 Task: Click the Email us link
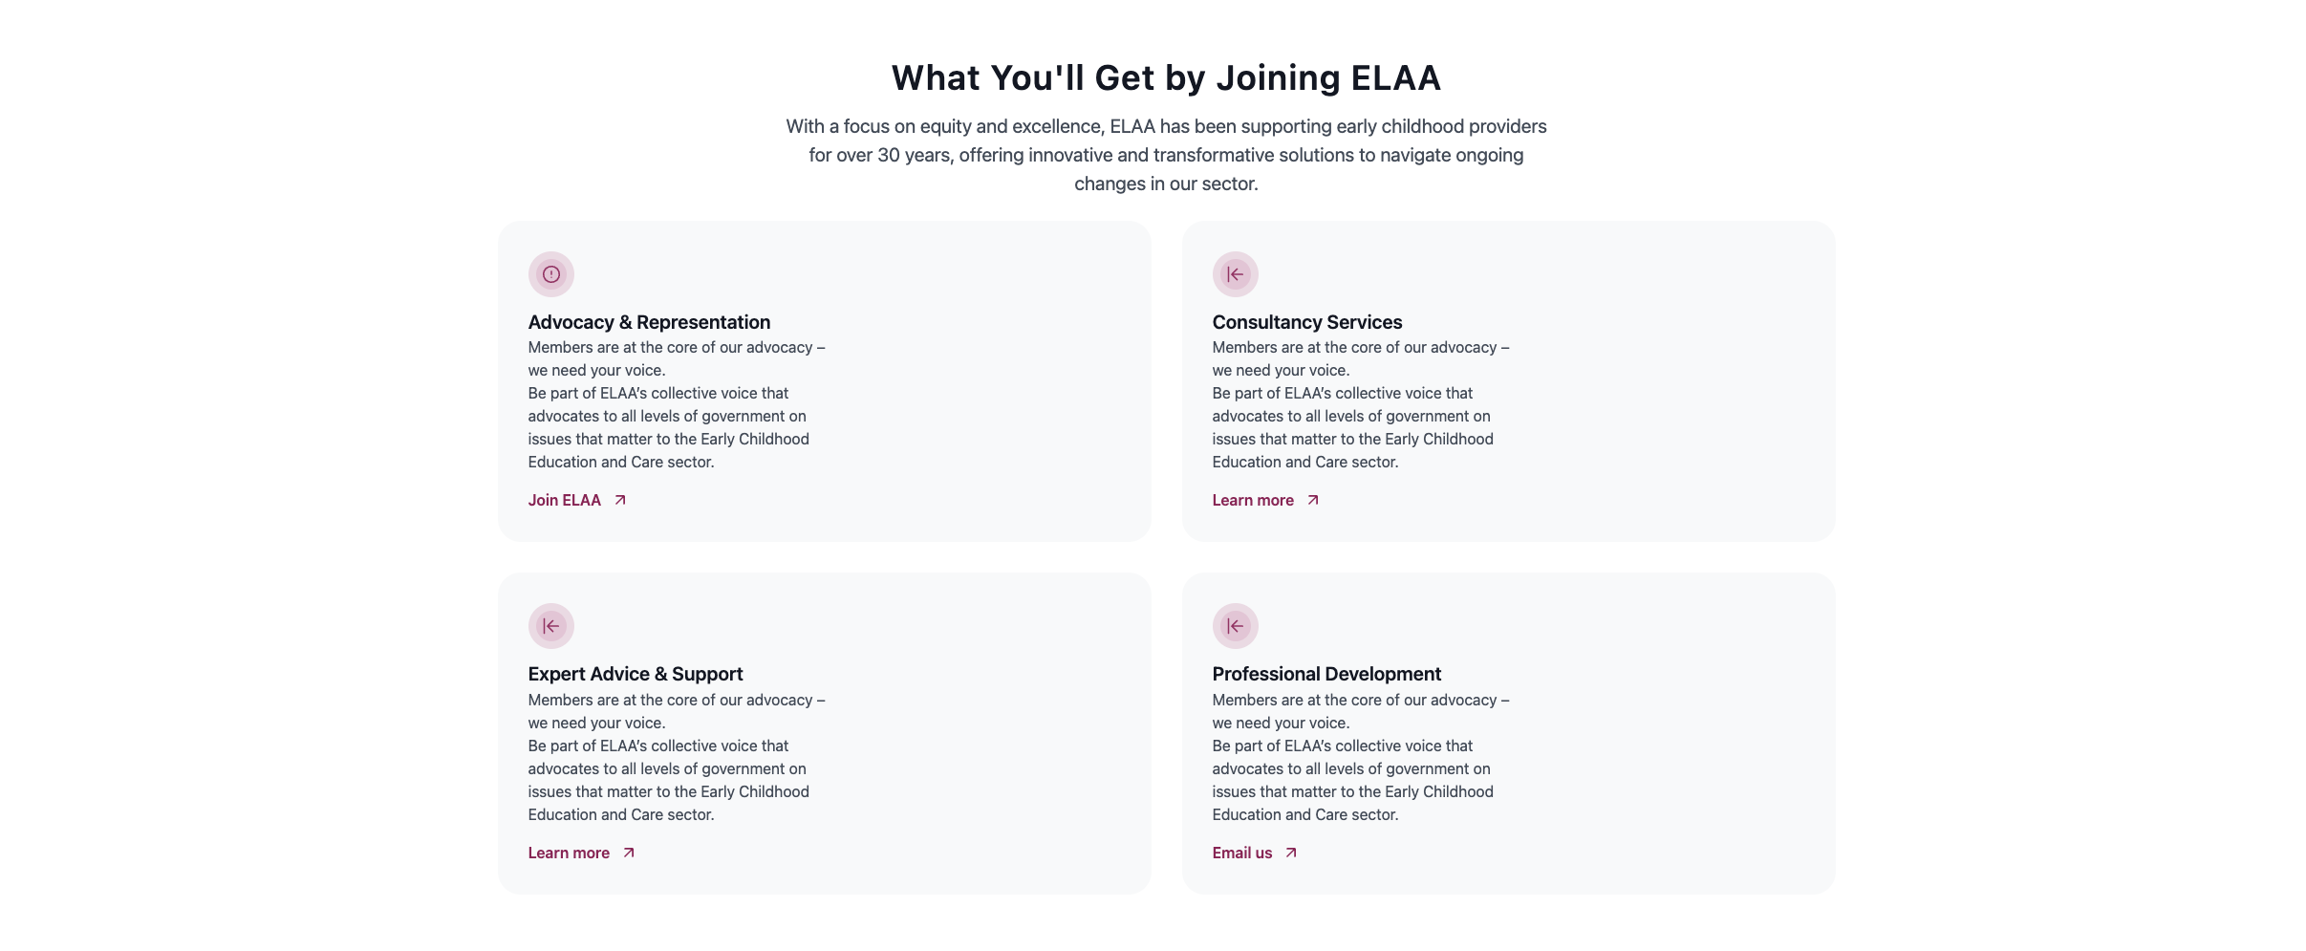(1242, 853)
